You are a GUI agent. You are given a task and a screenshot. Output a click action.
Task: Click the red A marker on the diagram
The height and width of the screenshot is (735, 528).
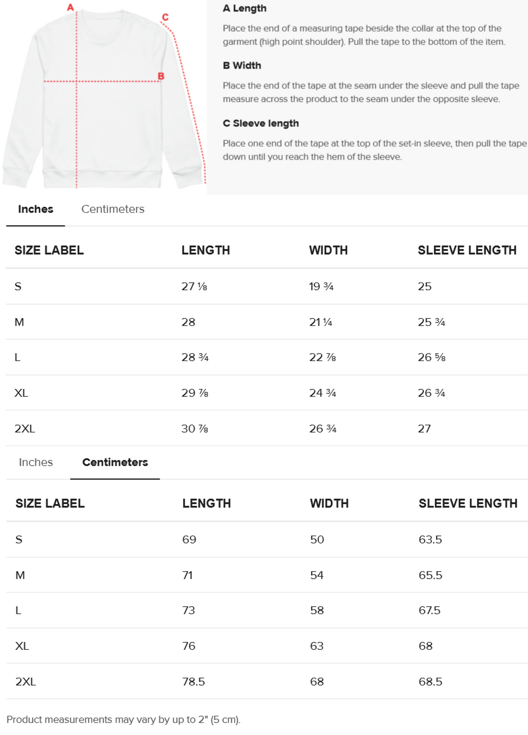pyautogui.click(x=70, y=7)
